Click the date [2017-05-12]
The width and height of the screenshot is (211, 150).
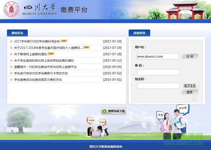tap(112, 60)
